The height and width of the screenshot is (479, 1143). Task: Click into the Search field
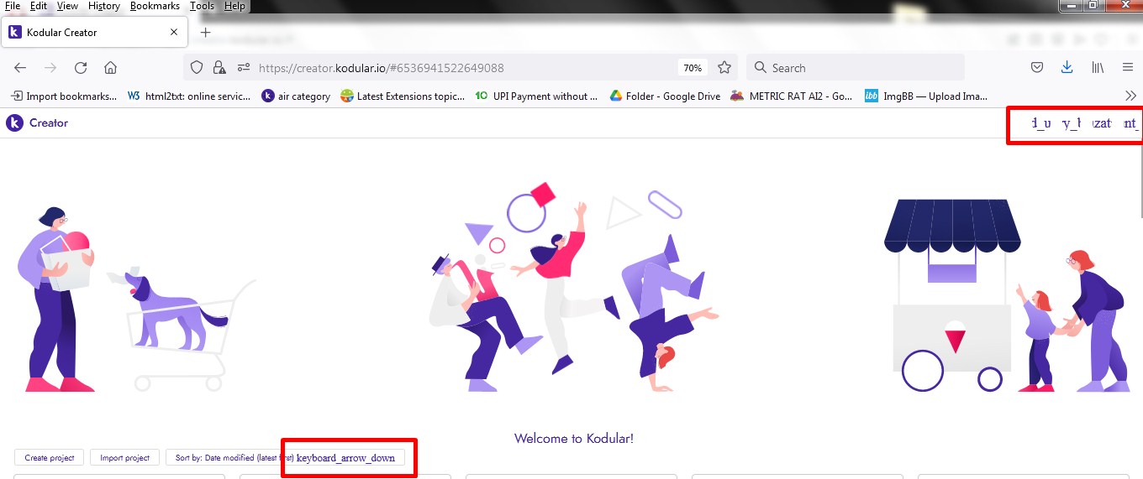coord(856,68)
